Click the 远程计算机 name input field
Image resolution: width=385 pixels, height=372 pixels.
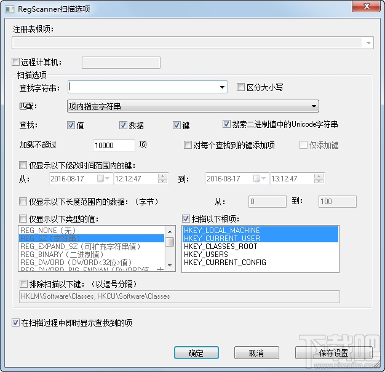[121, 63]
